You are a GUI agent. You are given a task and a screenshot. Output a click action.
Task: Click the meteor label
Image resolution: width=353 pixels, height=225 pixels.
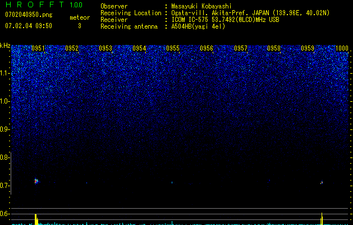click(x=80, y=17)
